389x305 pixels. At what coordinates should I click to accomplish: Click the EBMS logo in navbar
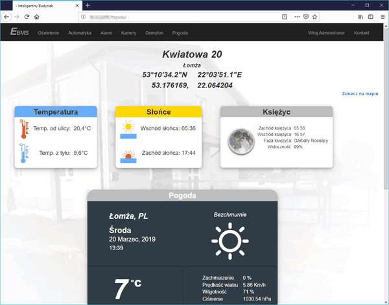coord(19,32)
